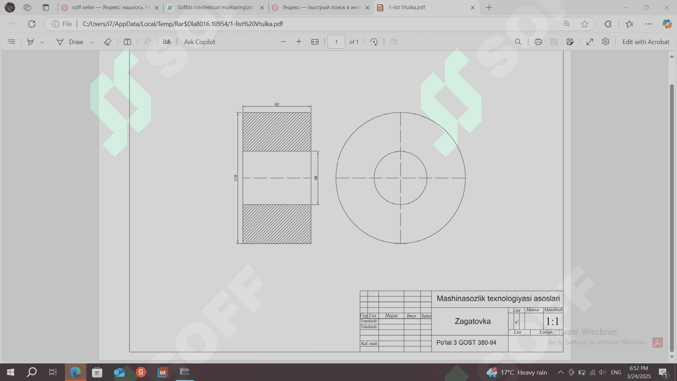Focus the page number field
This screenshot has width=677, height=381.
tap(336, 42)
